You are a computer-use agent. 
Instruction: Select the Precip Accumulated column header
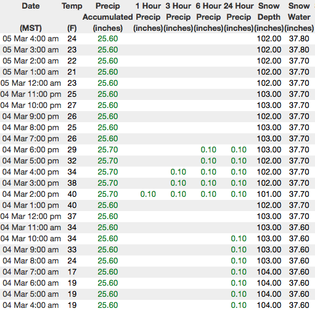coord(108,17)
